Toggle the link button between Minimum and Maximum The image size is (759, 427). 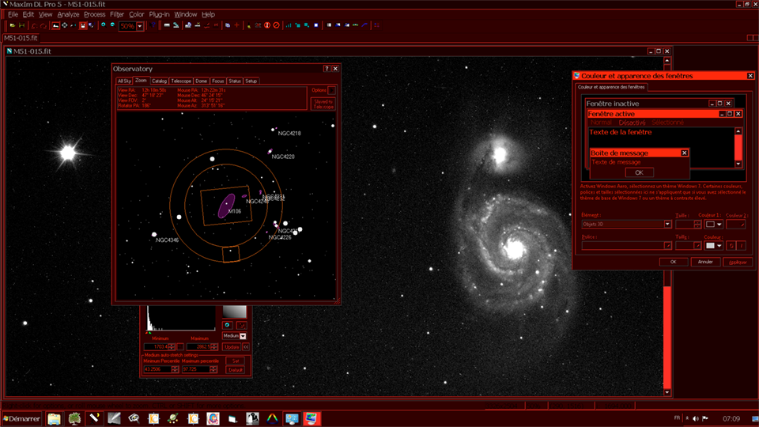click(180, 346)
